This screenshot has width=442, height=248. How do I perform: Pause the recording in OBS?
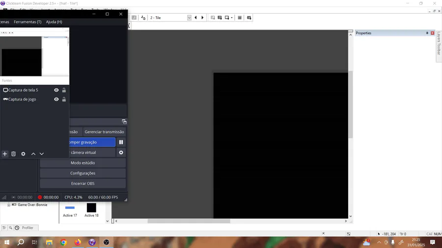(x=121, y=142)
